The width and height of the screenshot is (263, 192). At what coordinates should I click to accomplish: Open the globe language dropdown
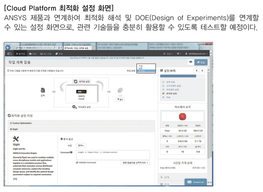click(179, 54)
